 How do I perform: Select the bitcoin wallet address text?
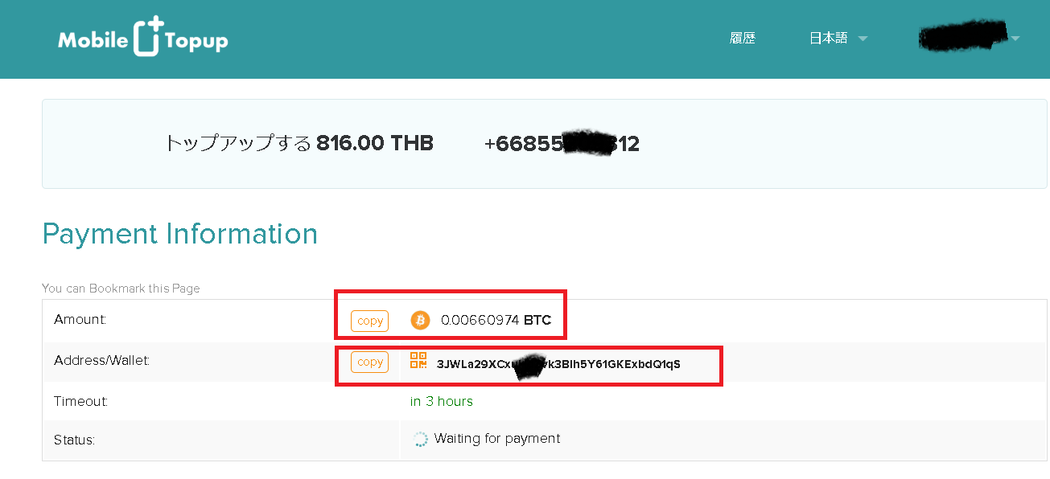pos(558,363)
